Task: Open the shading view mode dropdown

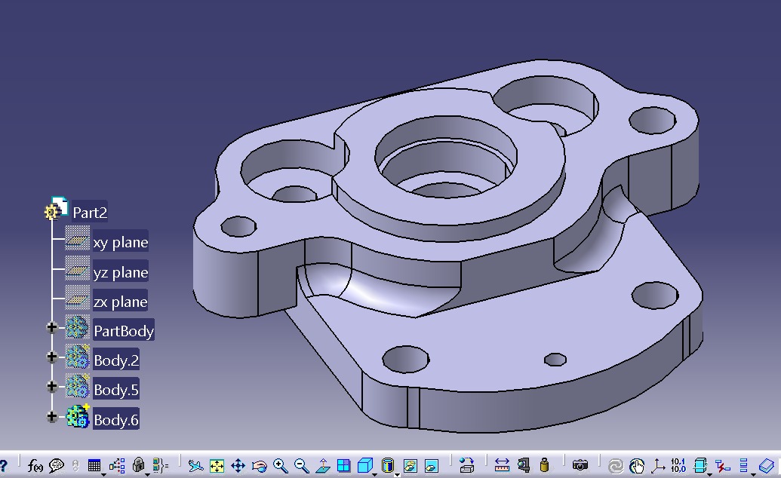Action: coord(397,473)
